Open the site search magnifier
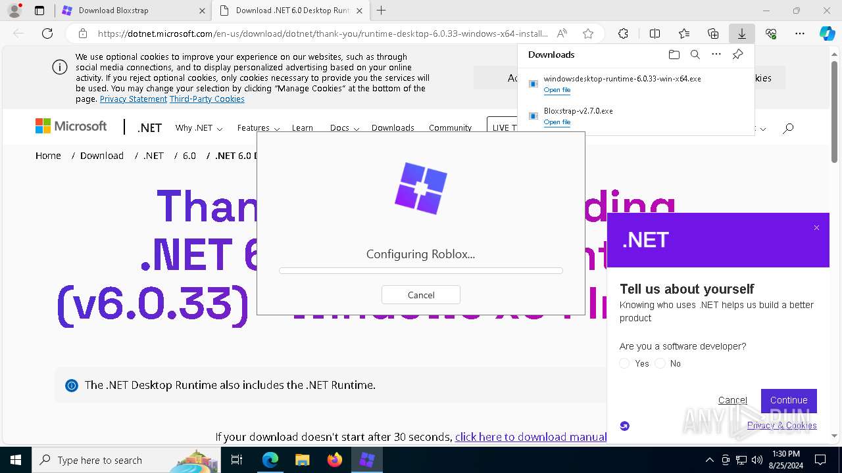Image resolution: width=842 pixels, height=473 pixels. pyautogui.click(x=788, y=128)
